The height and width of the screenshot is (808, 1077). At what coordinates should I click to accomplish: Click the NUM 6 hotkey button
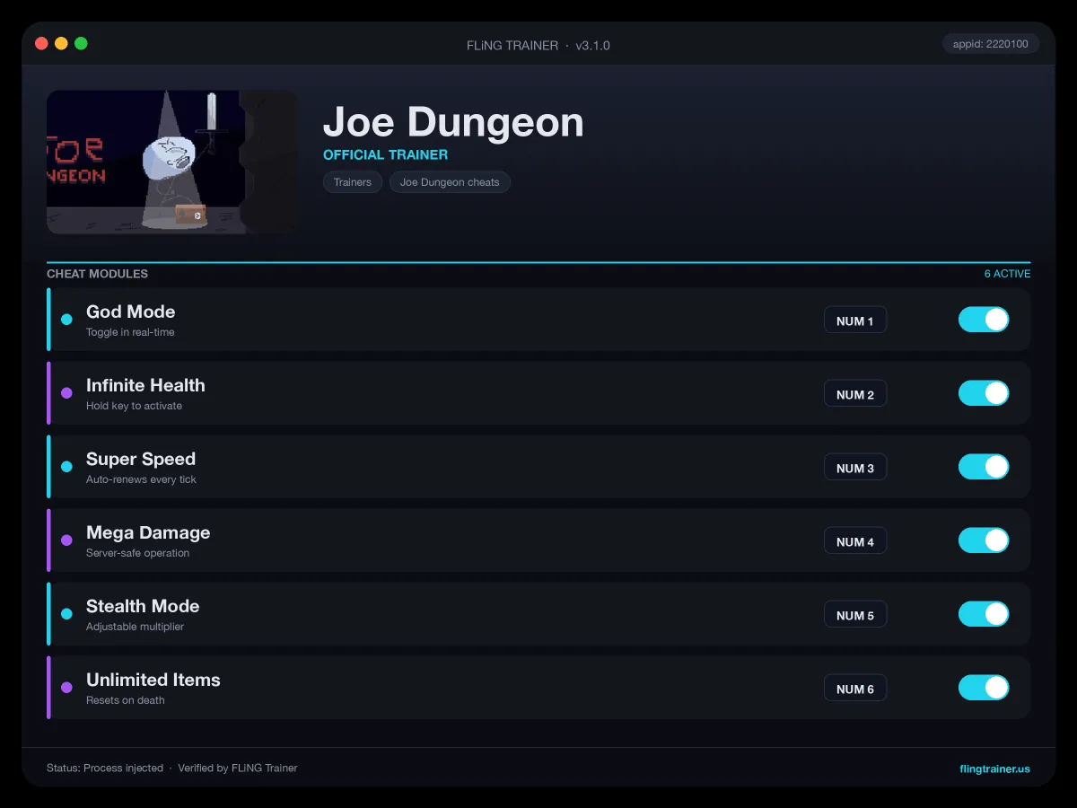point(855,689)
